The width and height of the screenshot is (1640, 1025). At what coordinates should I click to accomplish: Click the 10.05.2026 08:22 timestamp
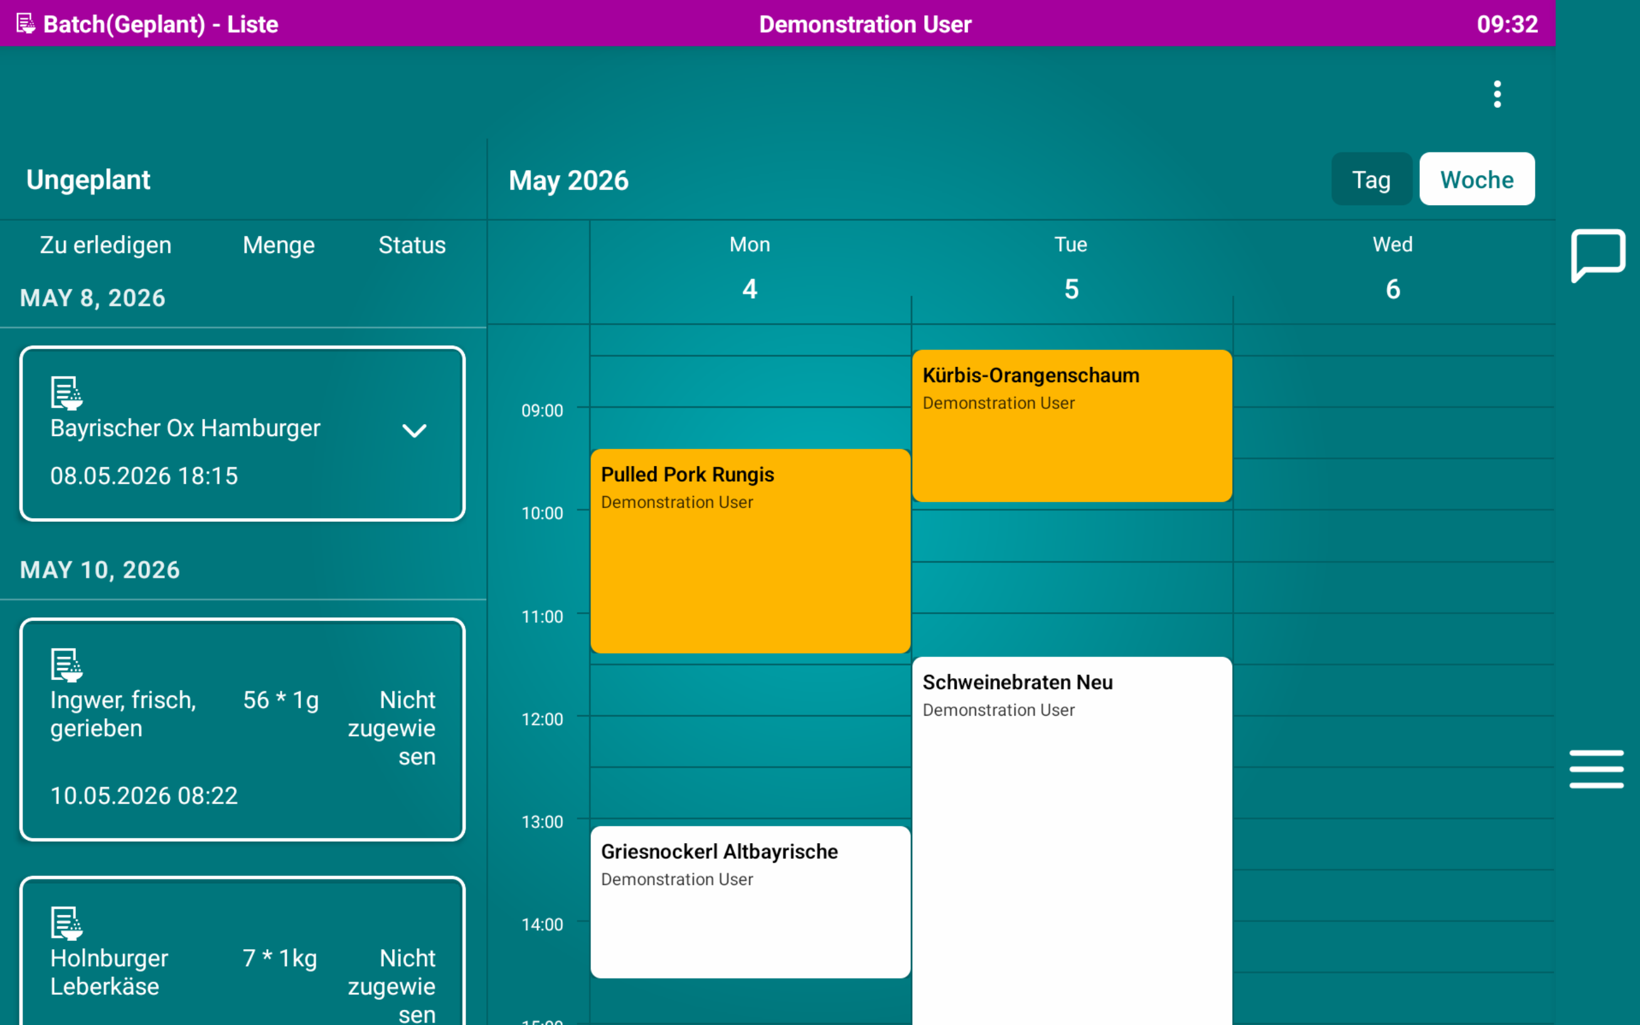[x=144, y=795]
